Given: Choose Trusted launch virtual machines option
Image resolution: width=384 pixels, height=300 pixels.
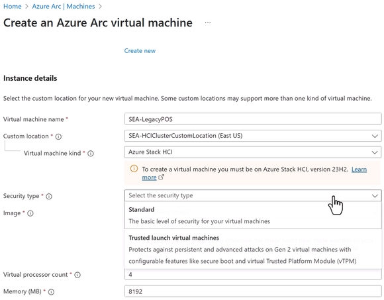Looking at the screenshot, I should [x=253, y=249].
